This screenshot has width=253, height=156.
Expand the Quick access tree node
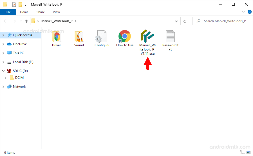(3, 35)
